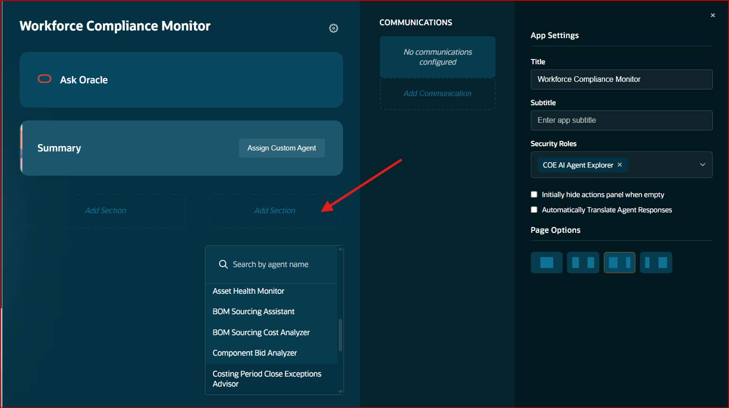This screenshot has width=729, height=408.
Task: Click the COMMUNICATIONS heading
Action: pyautogui.click(x=415, y=22)
